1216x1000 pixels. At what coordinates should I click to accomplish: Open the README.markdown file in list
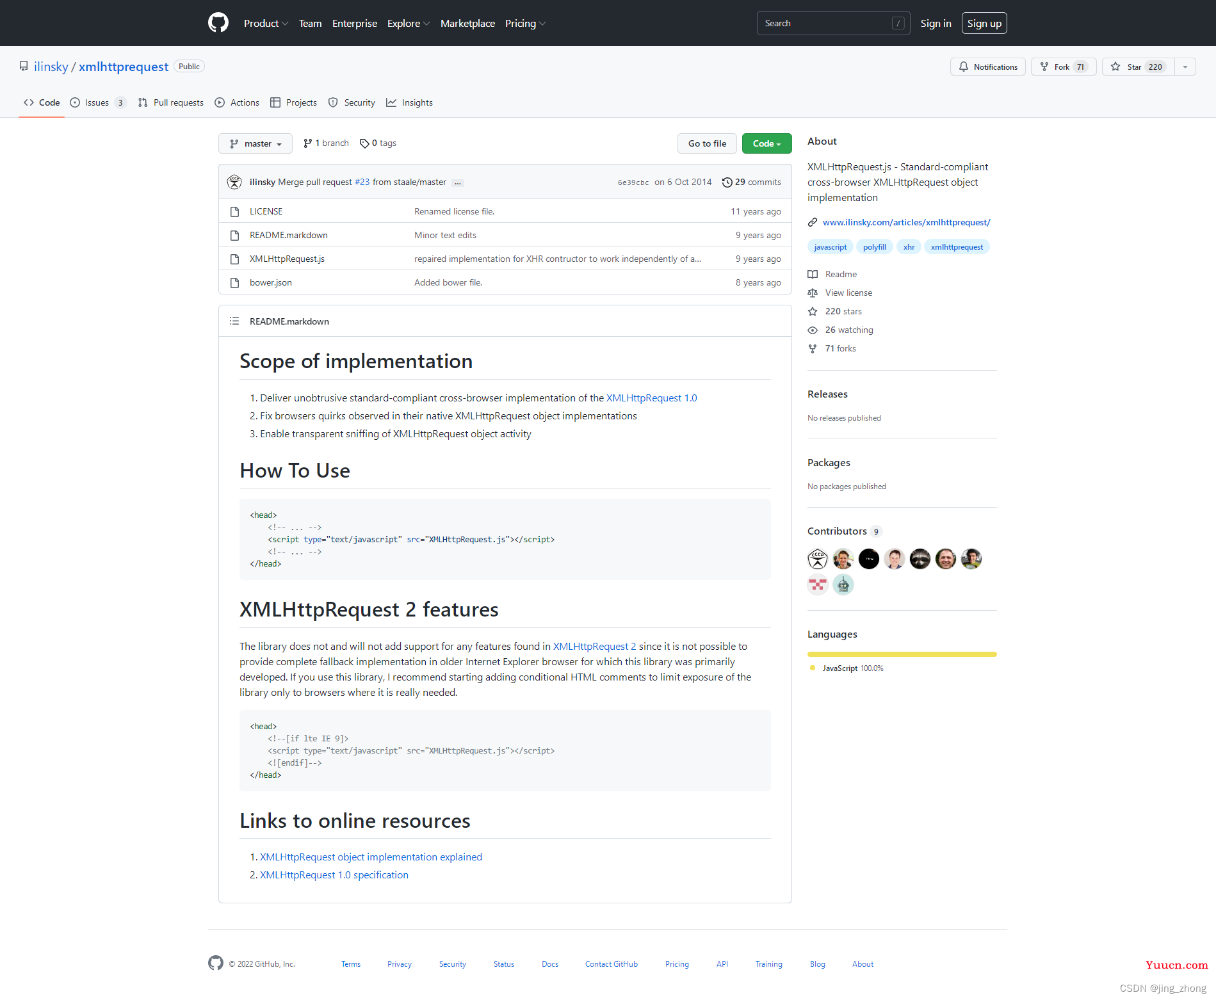click(288, 235)
